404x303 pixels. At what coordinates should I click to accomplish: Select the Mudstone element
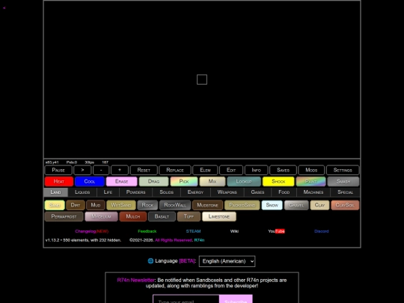[208, 205]
